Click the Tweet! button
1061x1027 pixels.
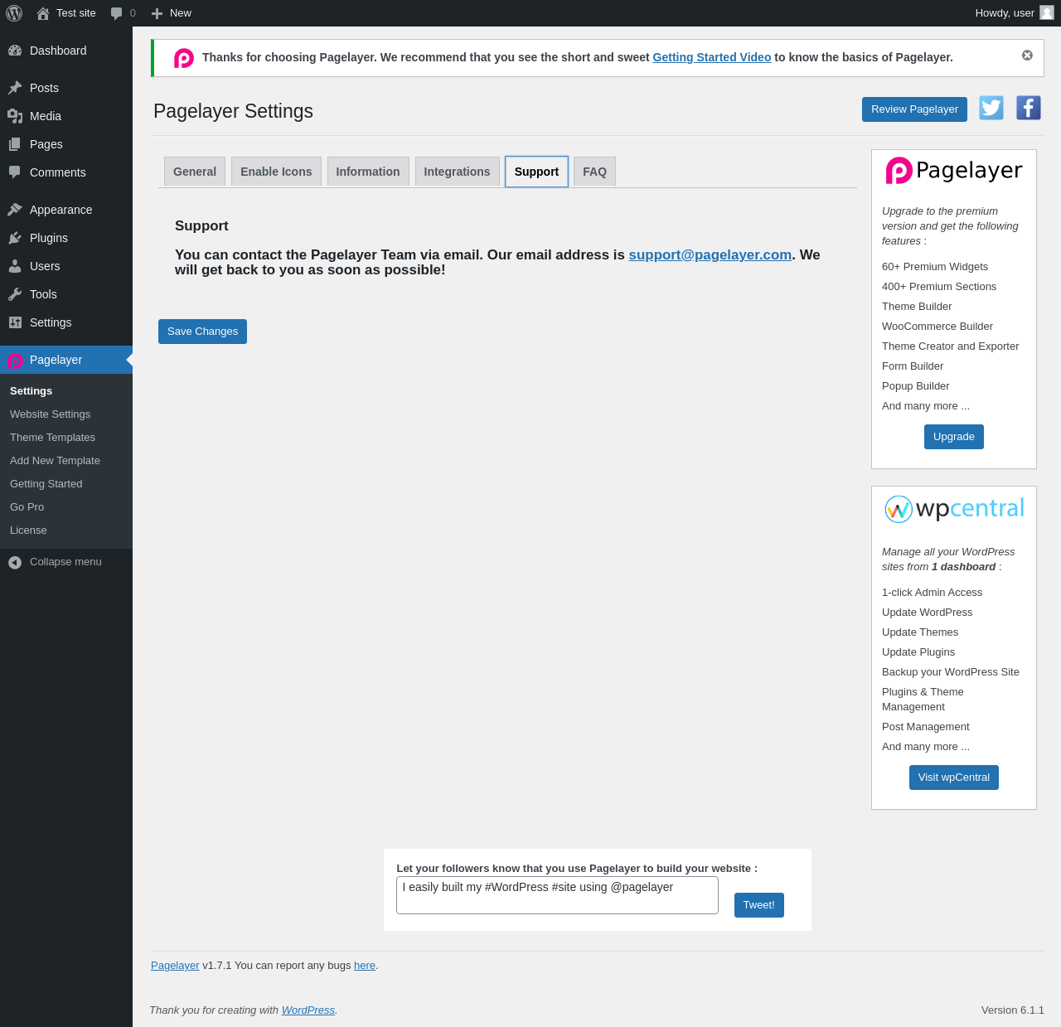pos(758,905)
